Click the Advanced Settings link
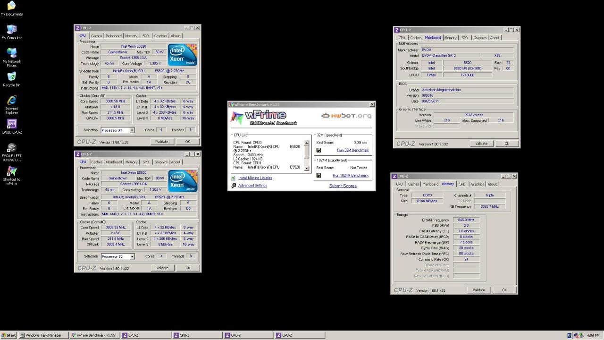Viewport: 604px width, 340px height. (x=252, y=186)
